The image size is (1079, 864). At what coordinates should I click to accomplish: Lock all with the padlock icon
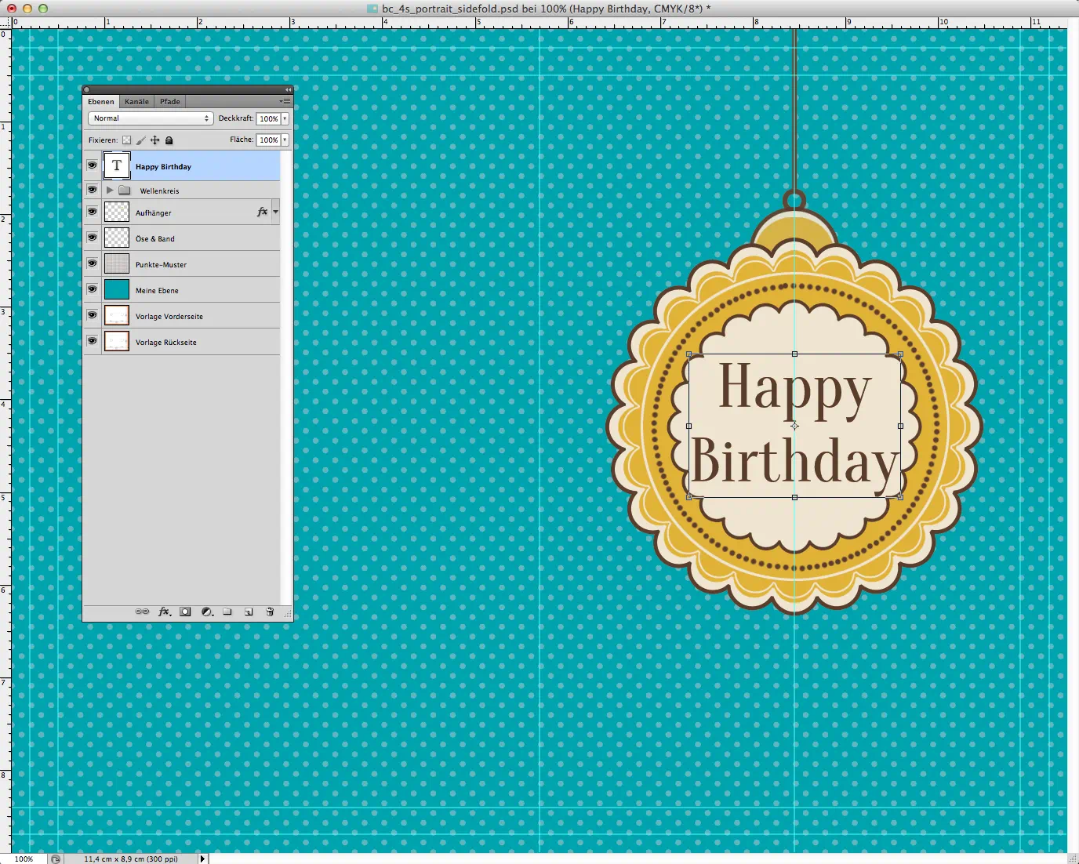169,140
